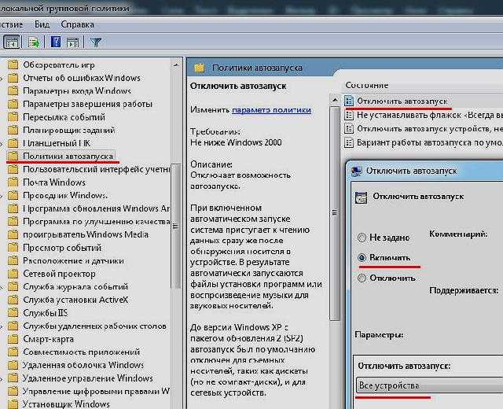Open the Все устройства combo box
The image size is (503, 409).
[x=429, y=385]
